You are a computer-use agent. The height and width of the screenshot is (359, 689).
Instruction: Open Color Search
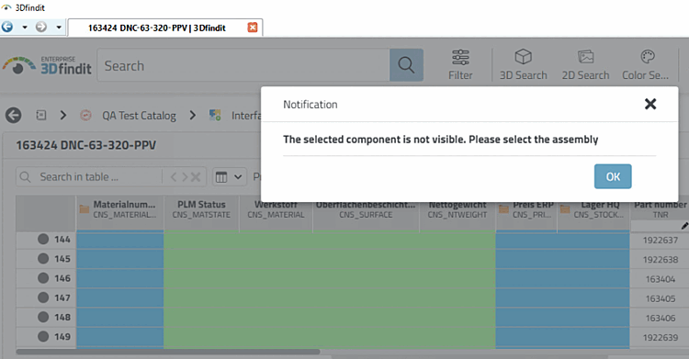(645, 65)
